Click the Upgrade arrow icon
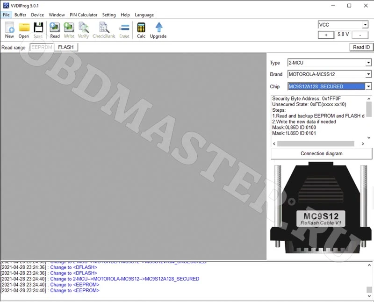Viewport: 374px width, 302px height. 158,30
